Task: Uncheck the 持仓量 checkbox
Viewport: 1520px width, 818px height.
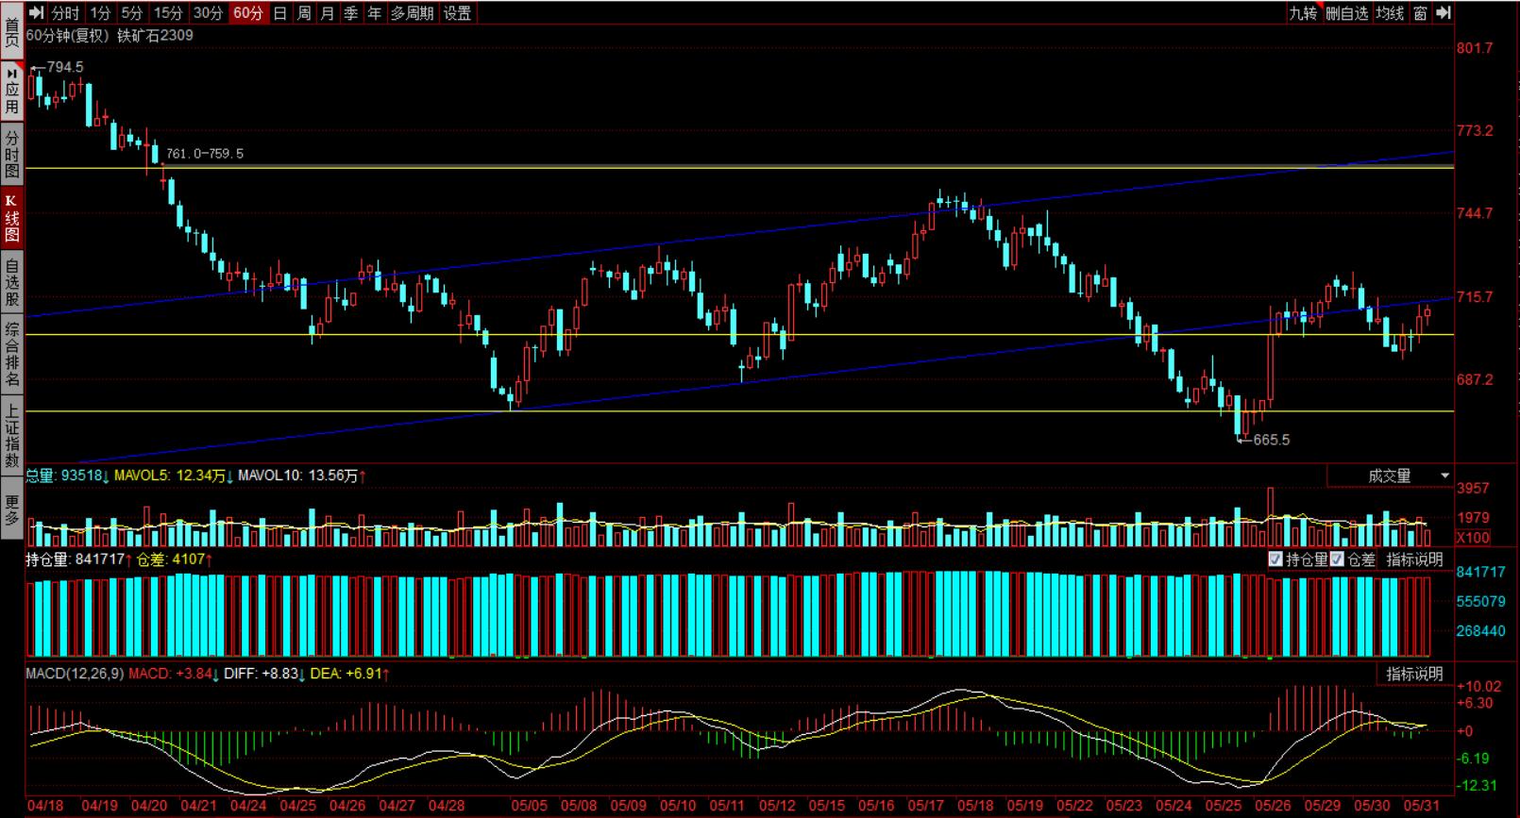Action: pyautogui.click(x=1275, y=559)
